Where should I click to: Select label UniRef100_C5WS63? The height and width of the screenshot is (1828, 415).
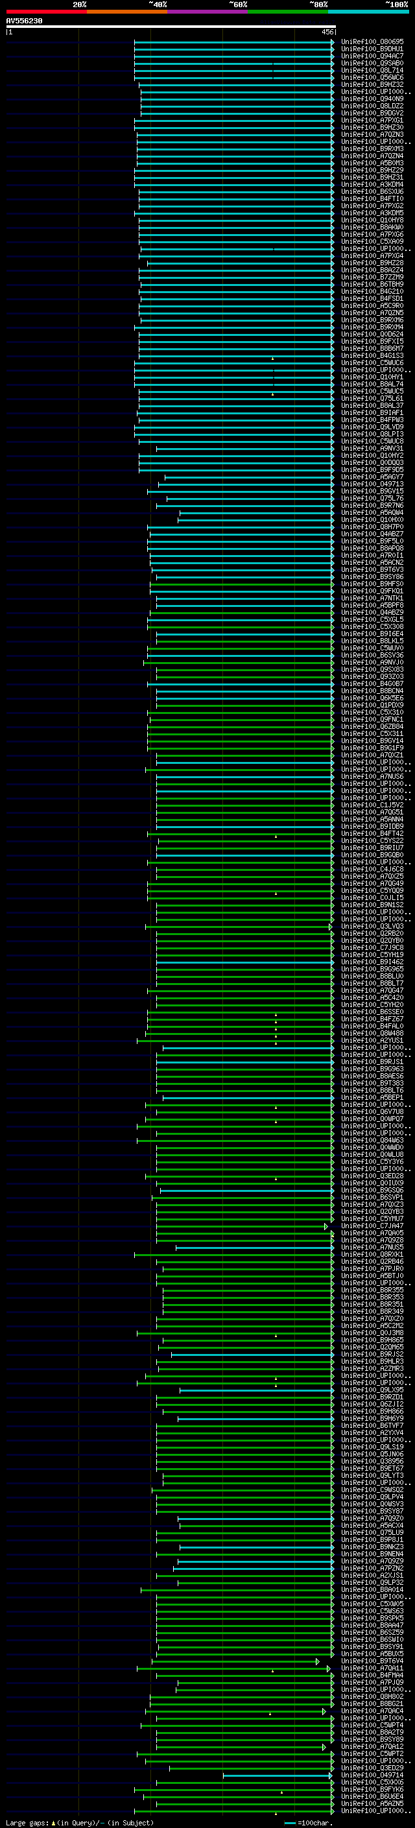click(372, 1611)
